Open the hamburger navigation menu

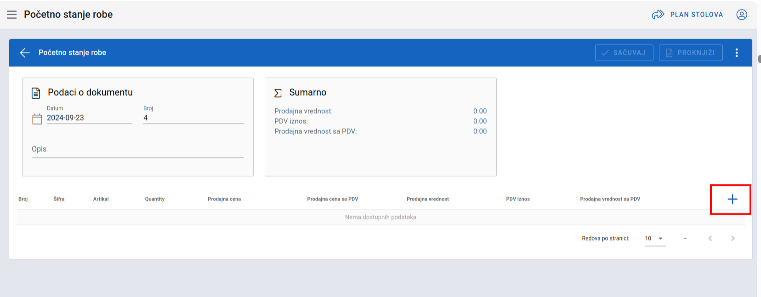pyautogui.click(x=11, y=15)
